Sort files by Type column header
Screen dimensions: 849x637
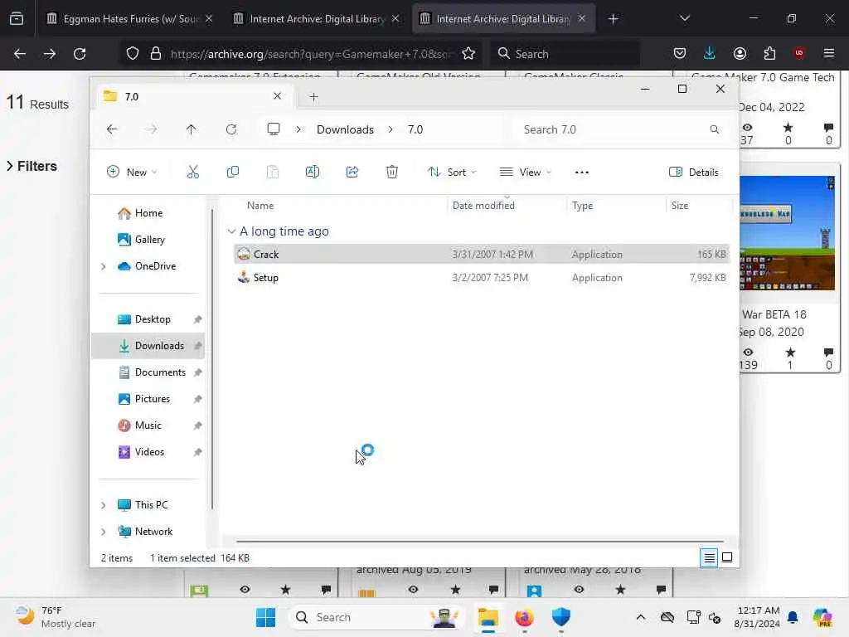pyautogui.click(x=582, y=206)
